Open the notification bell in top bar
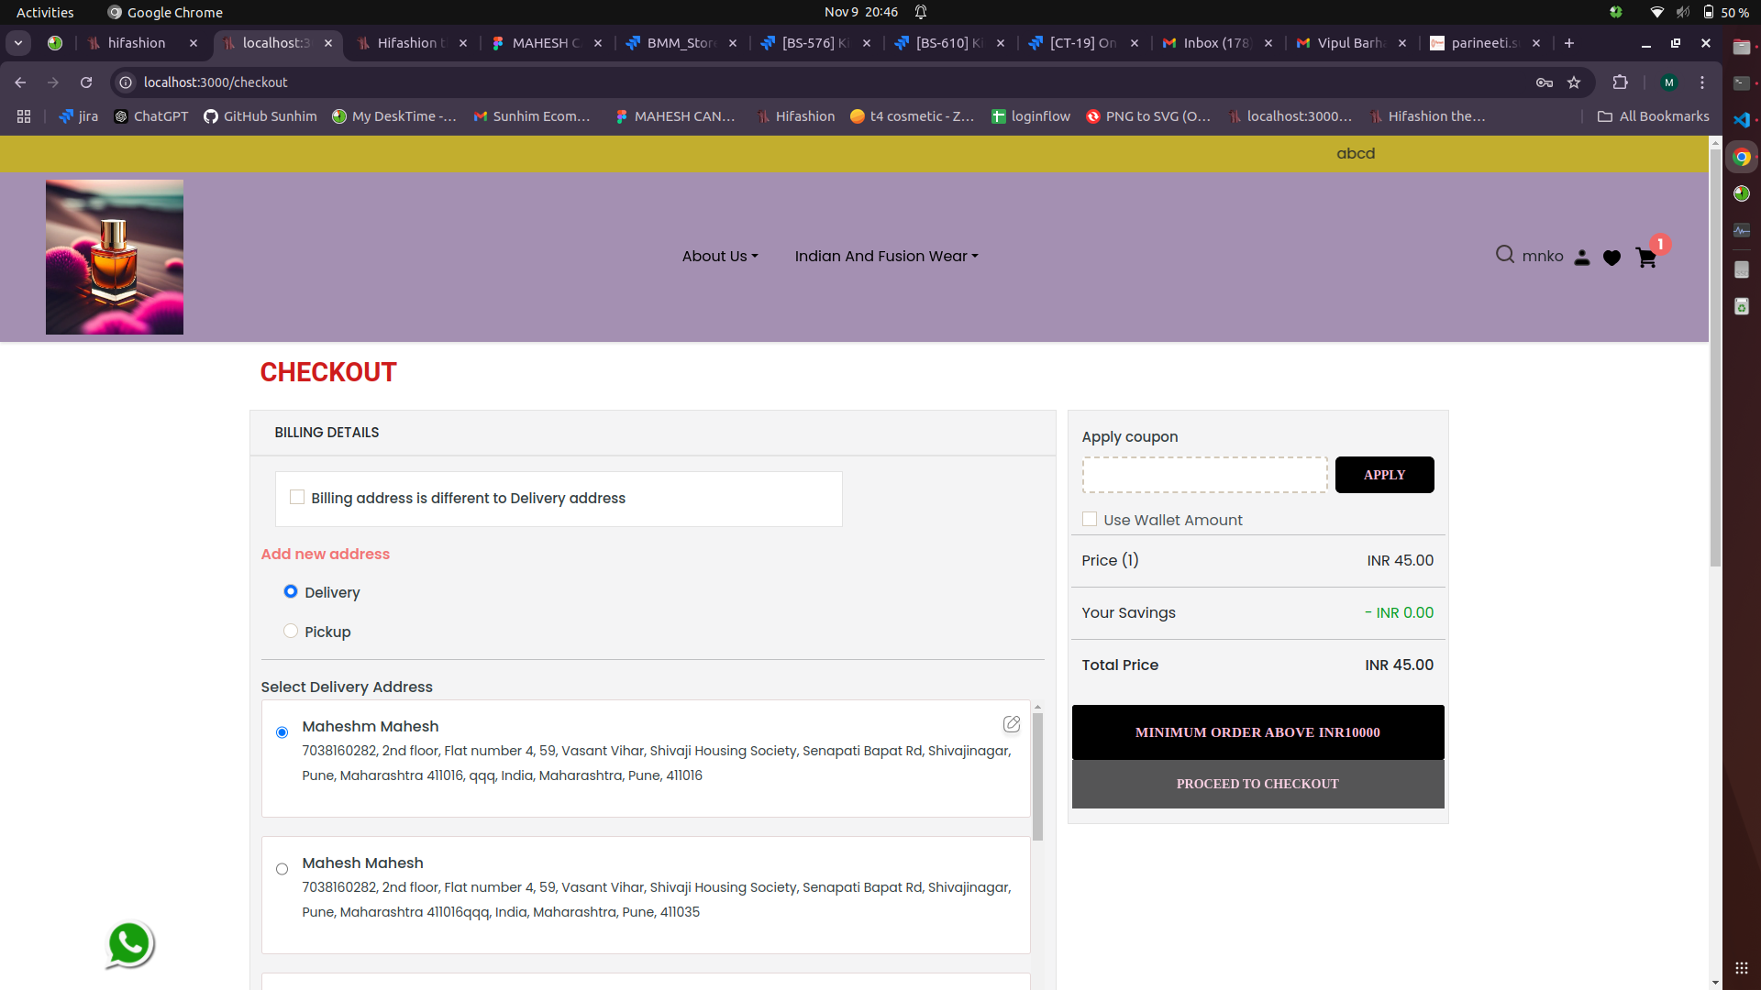This screenshot has height=990, width=1761. point(921,12)
